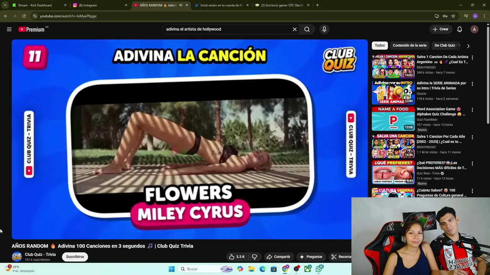Bookmark this page with the star
The height and width of the screenshot is (275, 490).
453,16
